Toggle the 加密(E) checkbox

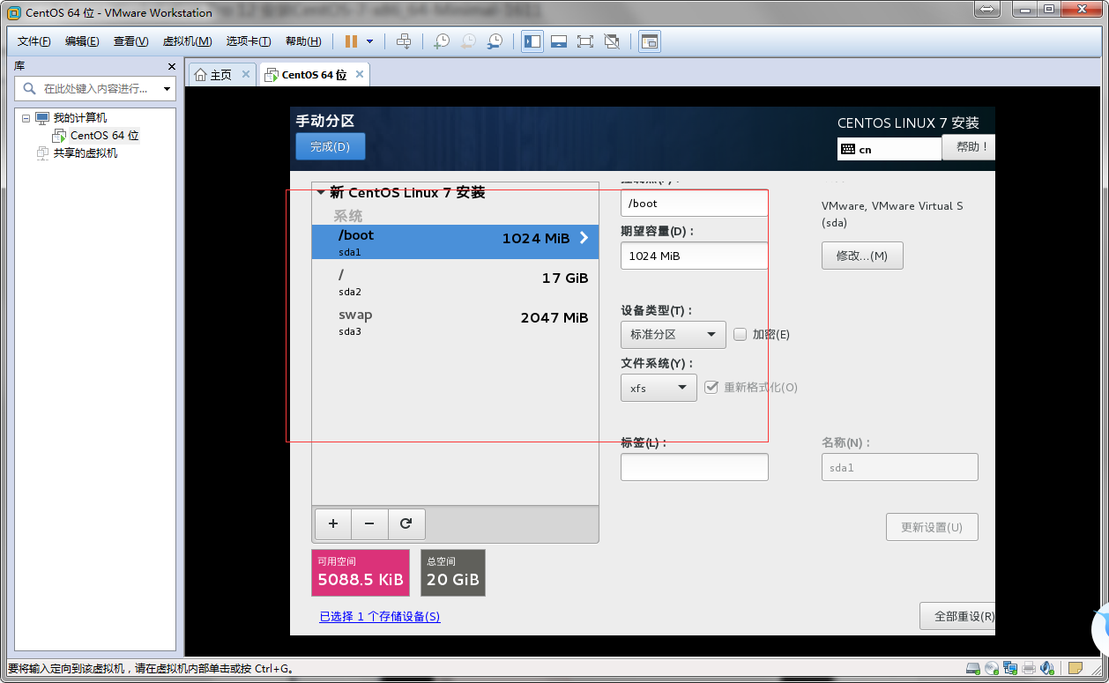[741, 334]
